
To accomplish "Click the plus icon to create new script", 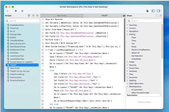I will point(8,11).
